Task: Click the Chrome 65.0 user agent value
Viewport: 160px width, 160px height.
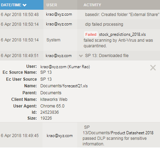Action: pyautogui.click(x=52, y=106)
